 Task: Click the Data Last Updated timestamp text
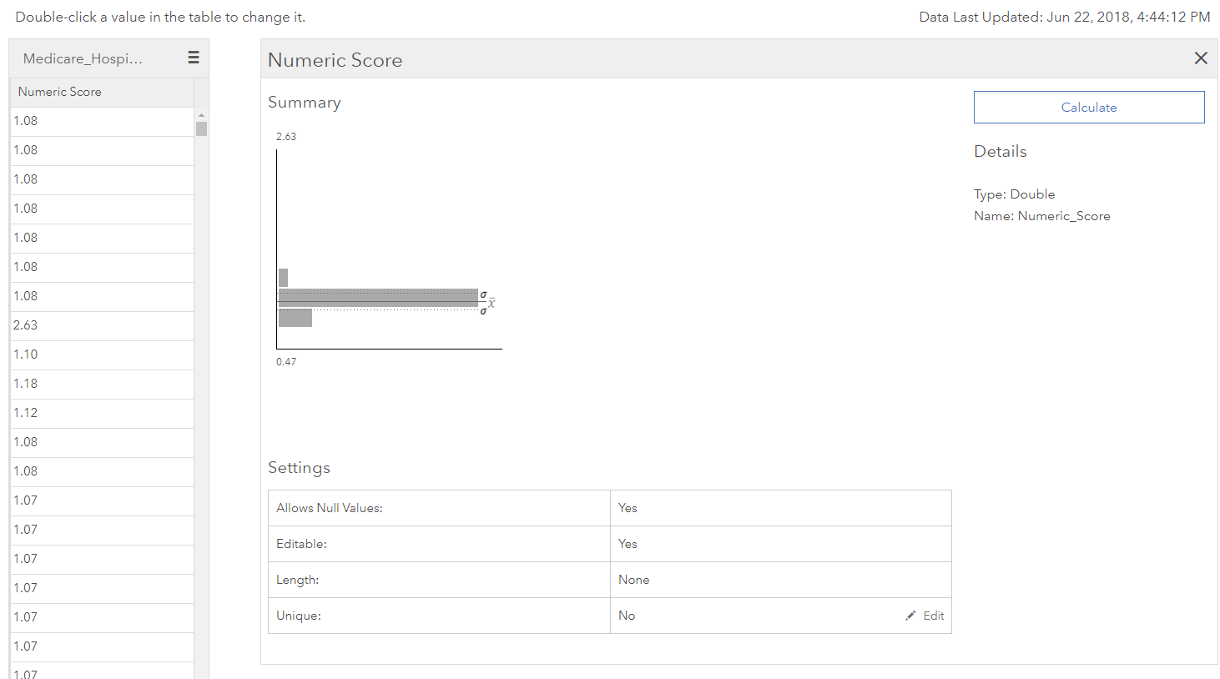[x=1064, y=17]
